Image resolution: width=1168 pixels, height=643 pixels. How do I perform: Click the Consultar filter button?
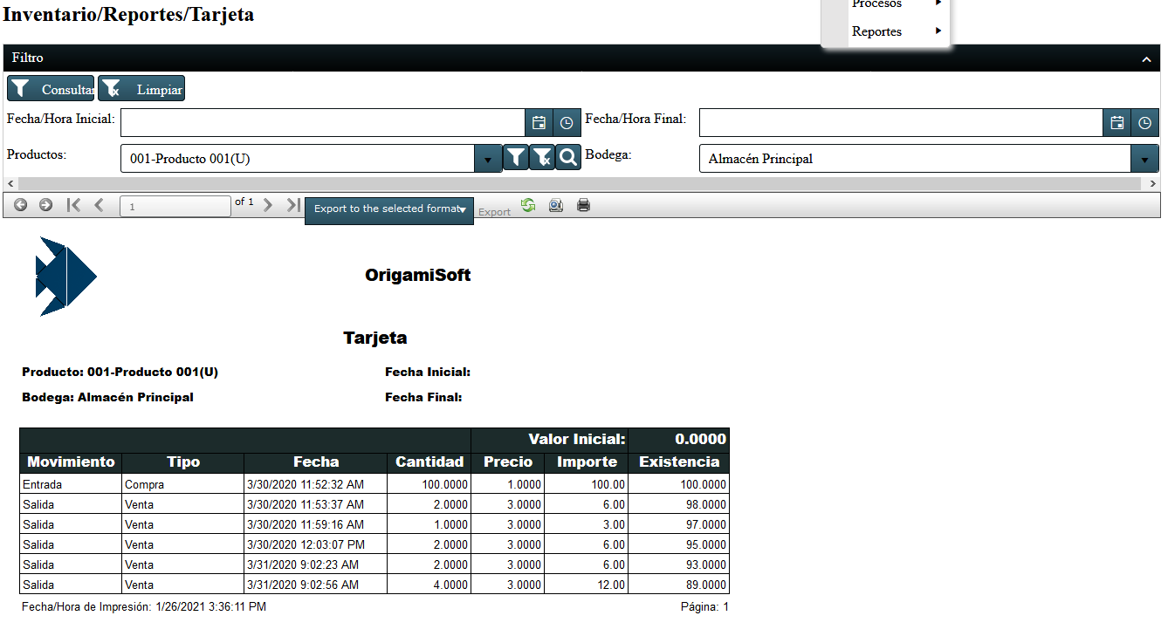52,89
